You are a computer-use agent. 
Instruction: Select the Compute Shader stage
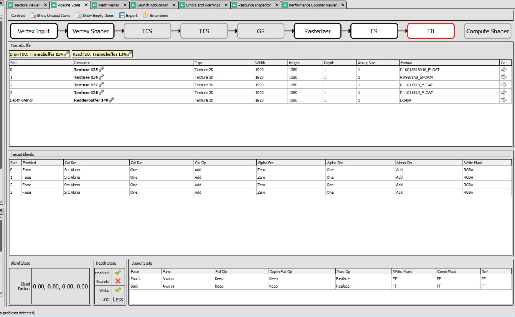487,31
